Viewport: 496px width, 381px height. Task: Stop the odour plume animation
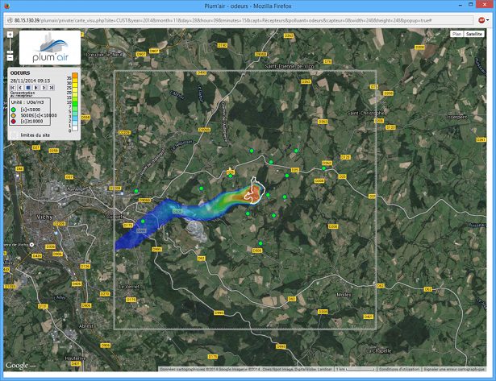[x=28, y=88]
